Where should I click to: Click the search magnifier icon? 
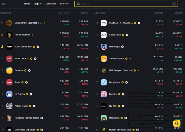coord(78,4)
